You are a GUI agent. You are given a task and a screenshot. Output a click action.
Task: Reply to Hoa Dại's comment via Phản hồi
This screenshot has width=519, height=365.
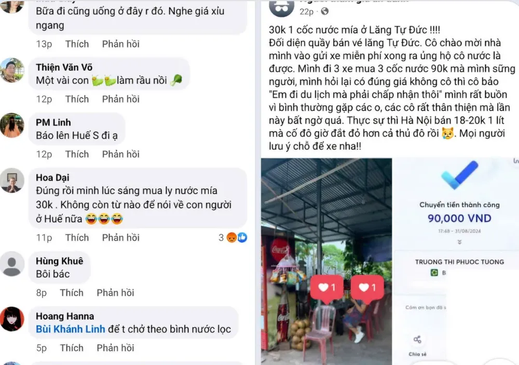[x=121, y=237]
